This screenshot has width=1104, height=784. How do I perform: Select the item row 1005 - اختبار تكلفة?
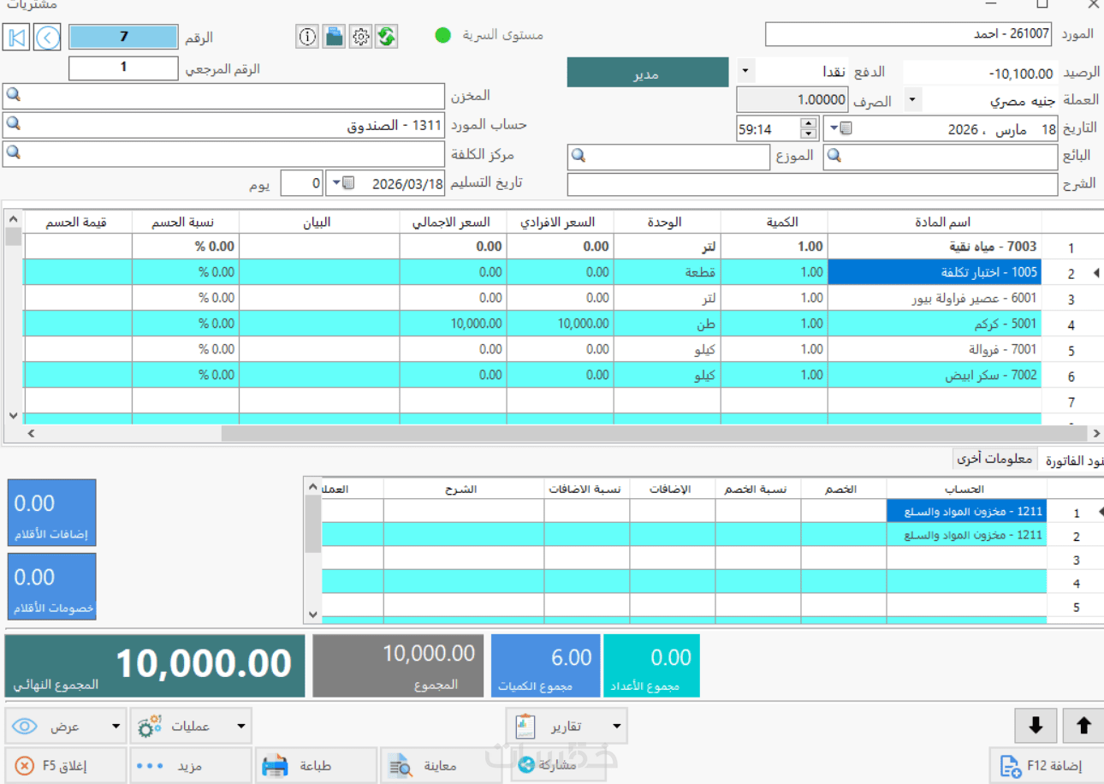pos(935,272)
